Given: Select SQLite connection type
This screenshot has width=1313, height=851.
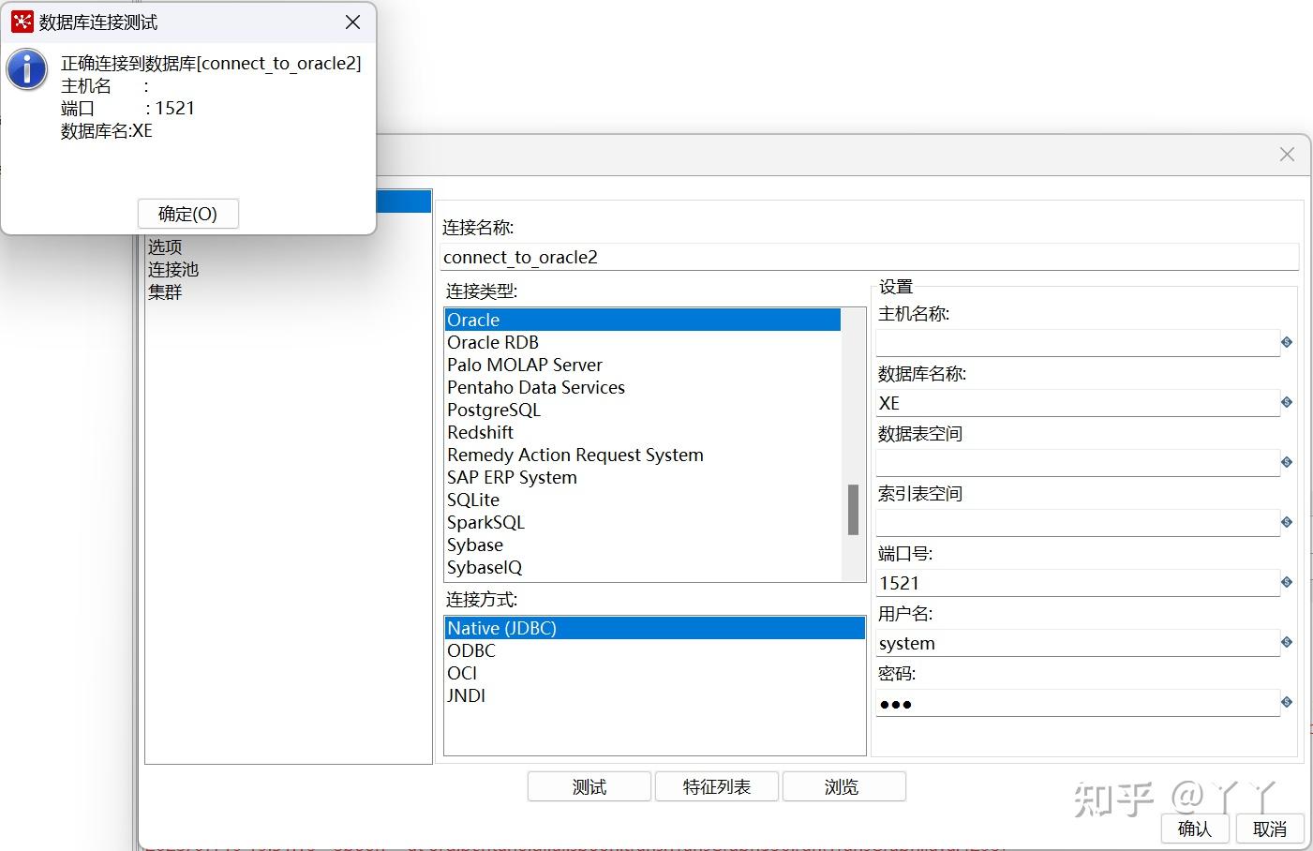Looking at the screenshot, I should point(643,500).
